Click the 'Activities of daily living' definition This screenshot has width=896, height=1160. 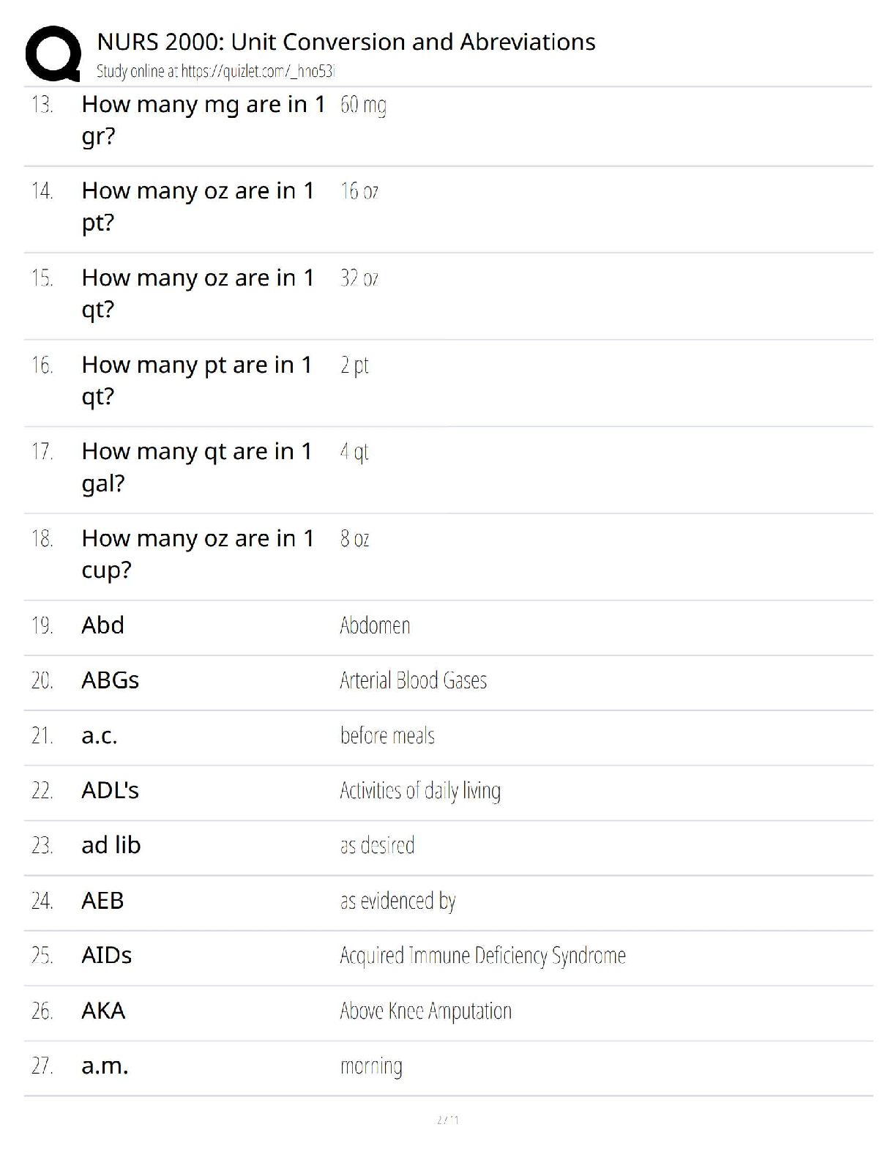pyautogui.click(x=420, y=791)
